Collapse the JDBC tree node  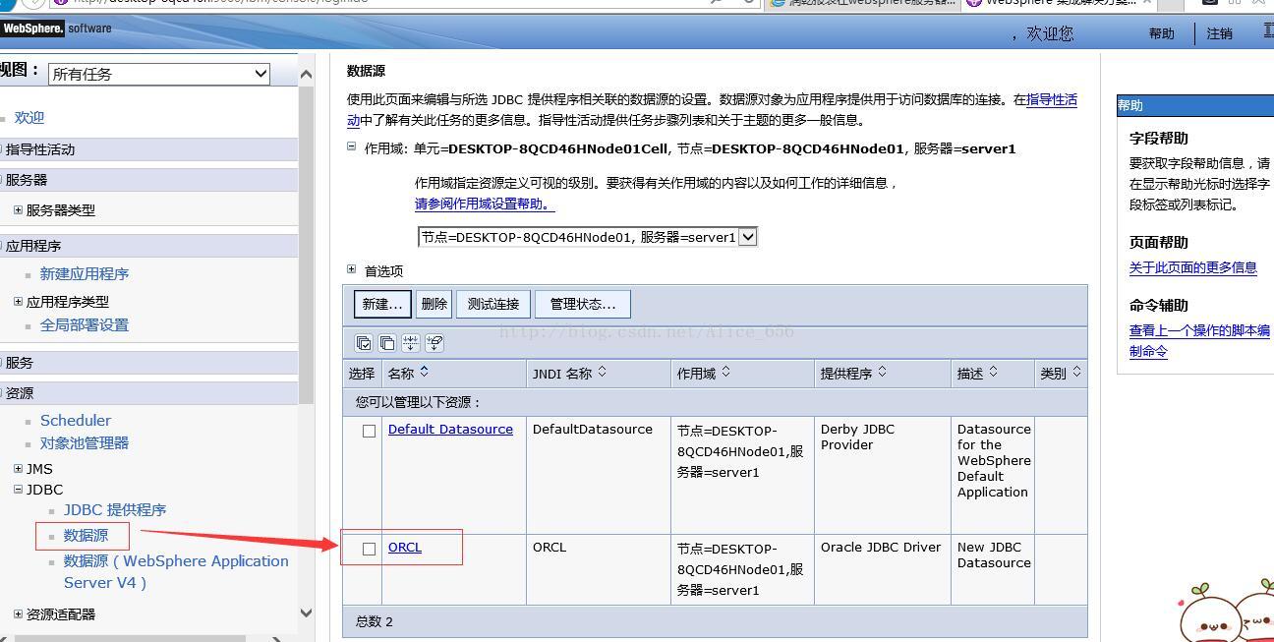[18, 489]
